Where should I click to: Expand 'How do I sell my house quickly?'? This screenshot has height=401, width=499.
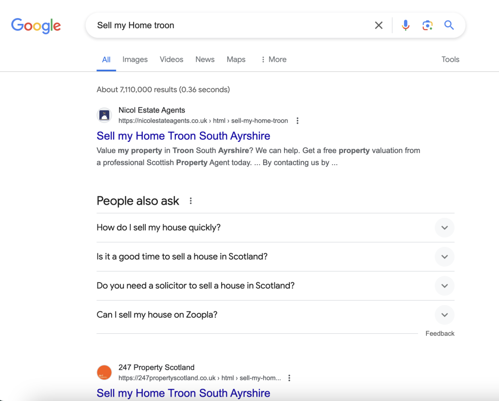coord(444,228)
